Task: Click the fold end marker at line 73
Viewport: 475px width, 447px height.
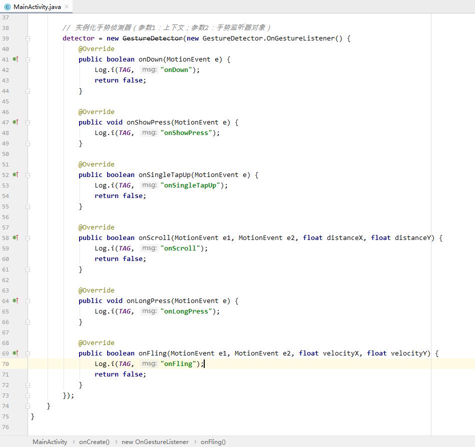Action: click(x=28, y=395)
